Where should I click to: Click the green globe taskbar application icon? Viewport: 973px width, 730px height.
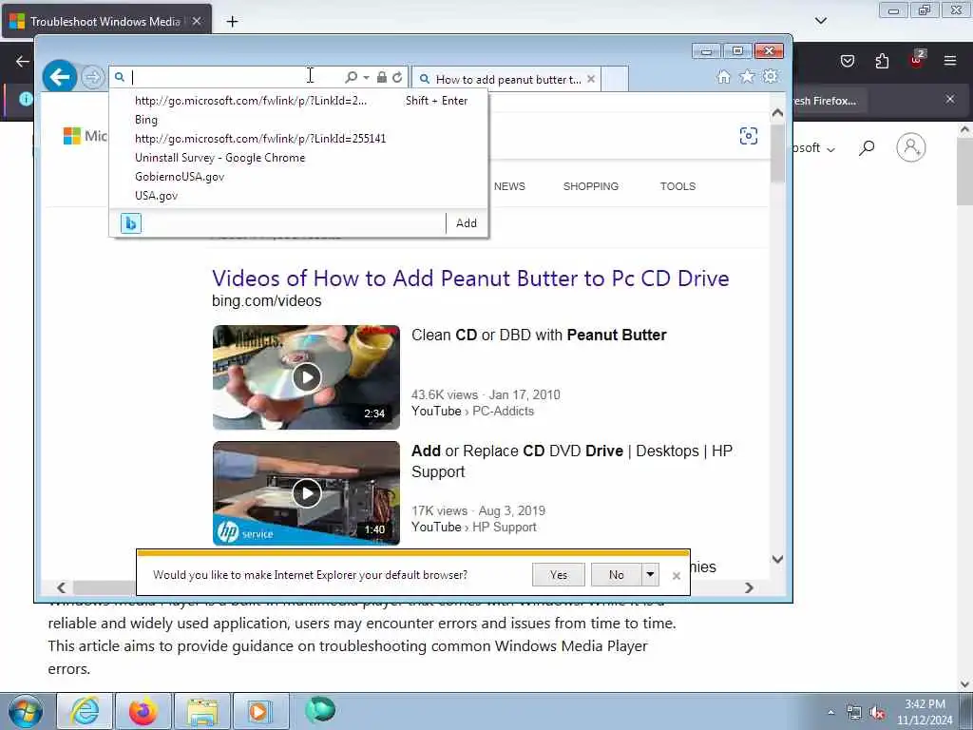tap(320, 709)
